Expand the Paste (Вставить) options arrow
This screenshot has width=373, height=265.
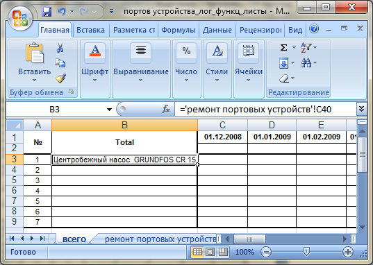(x=34, y=80)
